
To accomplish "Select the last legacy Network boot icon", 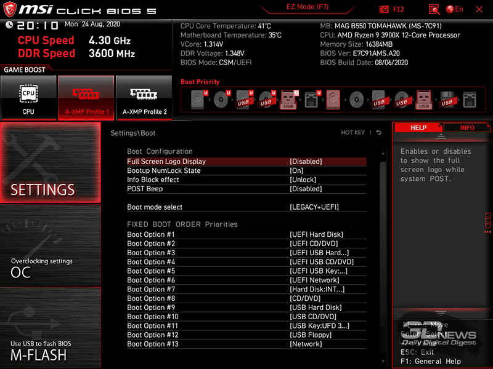I will click(470, 100).
